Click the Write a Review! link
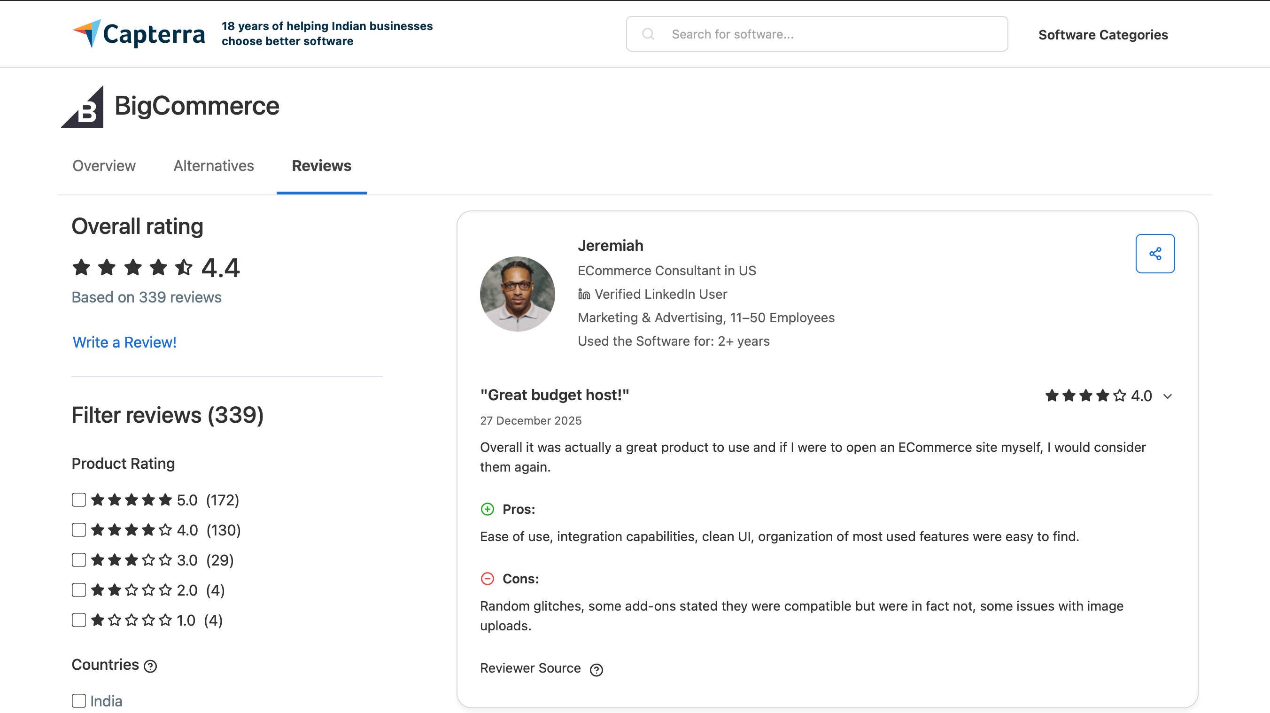The width and height of the screenshot is (1270, 713). click(124, 342)
